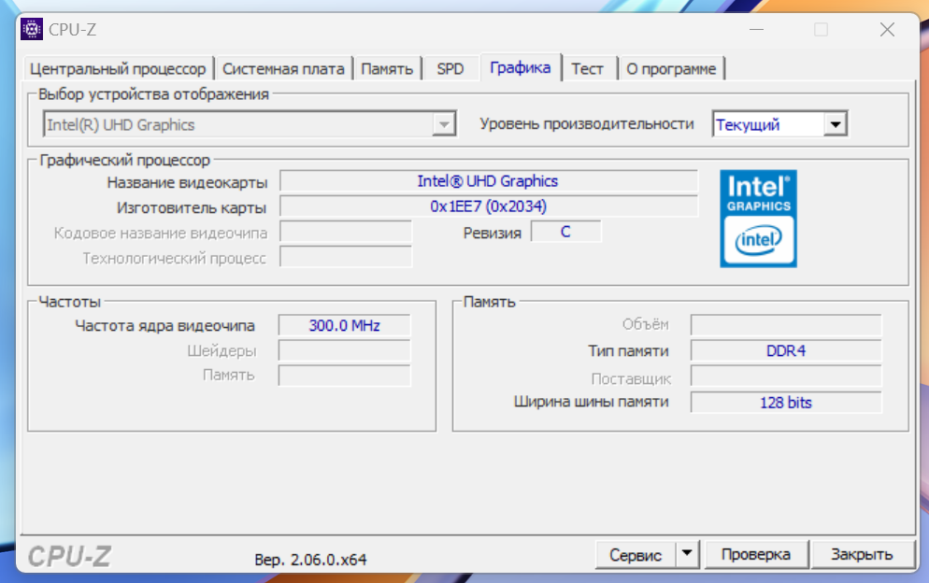Click the Уровень производительности label
The width and height of the screenshot is (929, 583).
pos(587,124)
